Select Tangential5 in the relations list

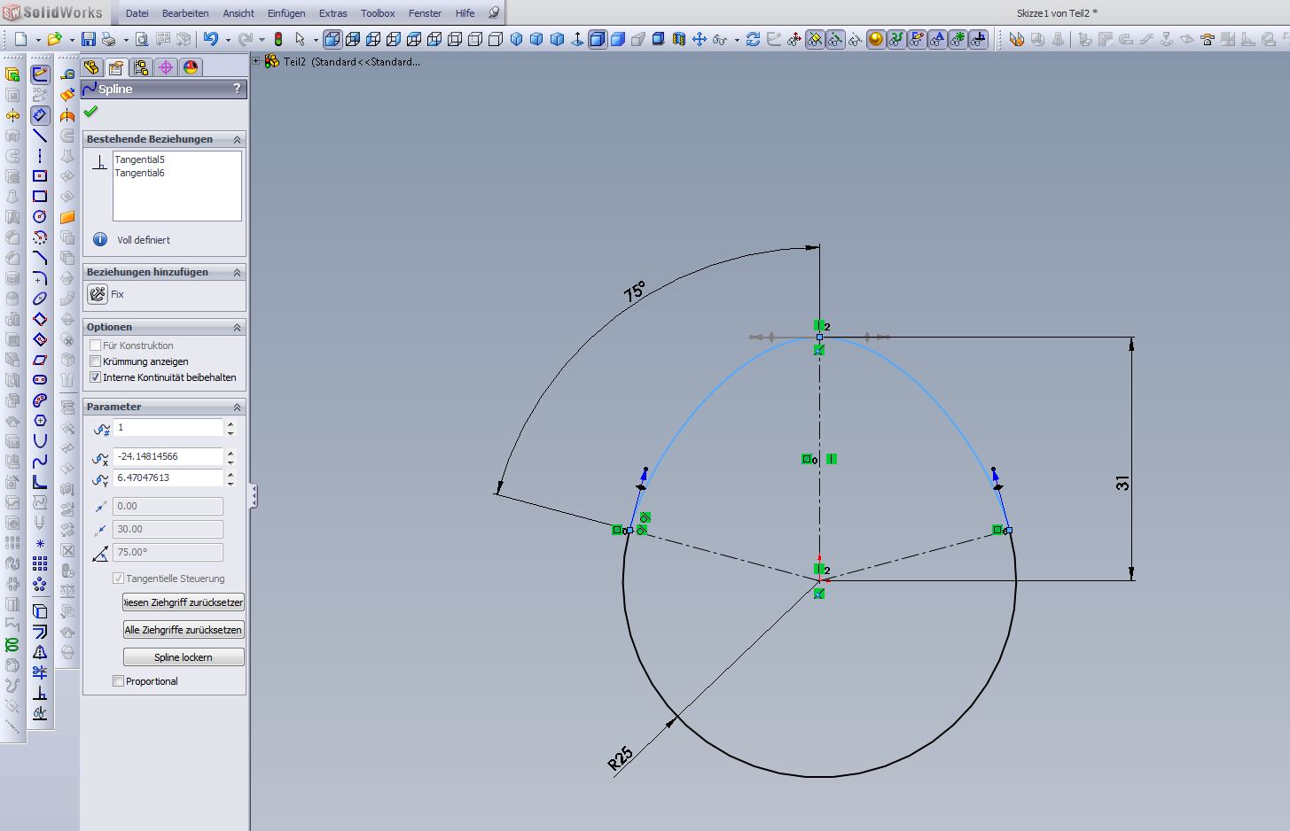tap(140, 159)
